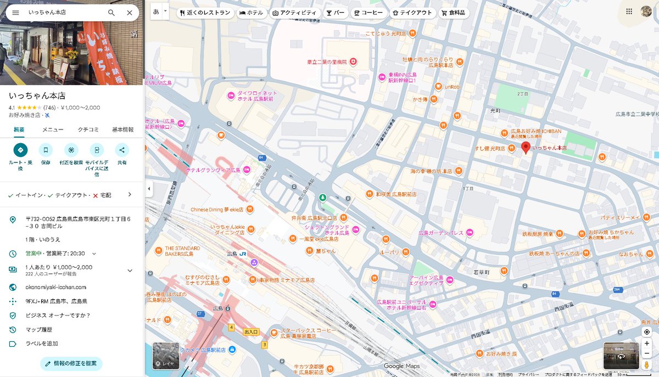Click the 保存 bookmark icon
659x377 pixels.
tap(46, 150)
